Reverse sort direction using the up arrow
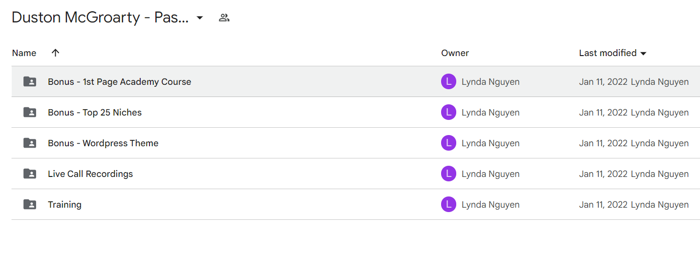700x273 pixels. click(56, 53)
